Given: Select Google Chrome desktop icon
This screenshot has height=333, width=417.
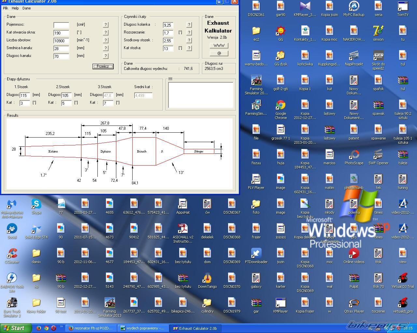Looking at the screenshot, I should pos(280,110).
